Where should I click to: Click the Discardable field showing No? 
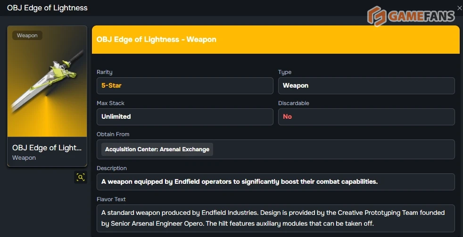pos(366,117)
